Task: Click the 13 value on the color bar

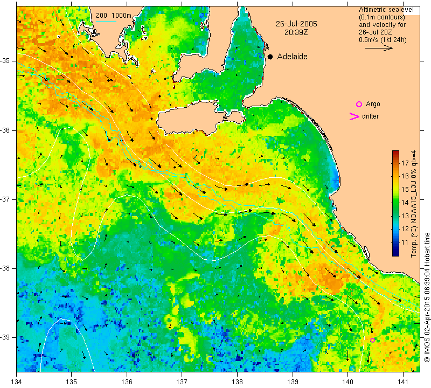Action: click(405, 216)
